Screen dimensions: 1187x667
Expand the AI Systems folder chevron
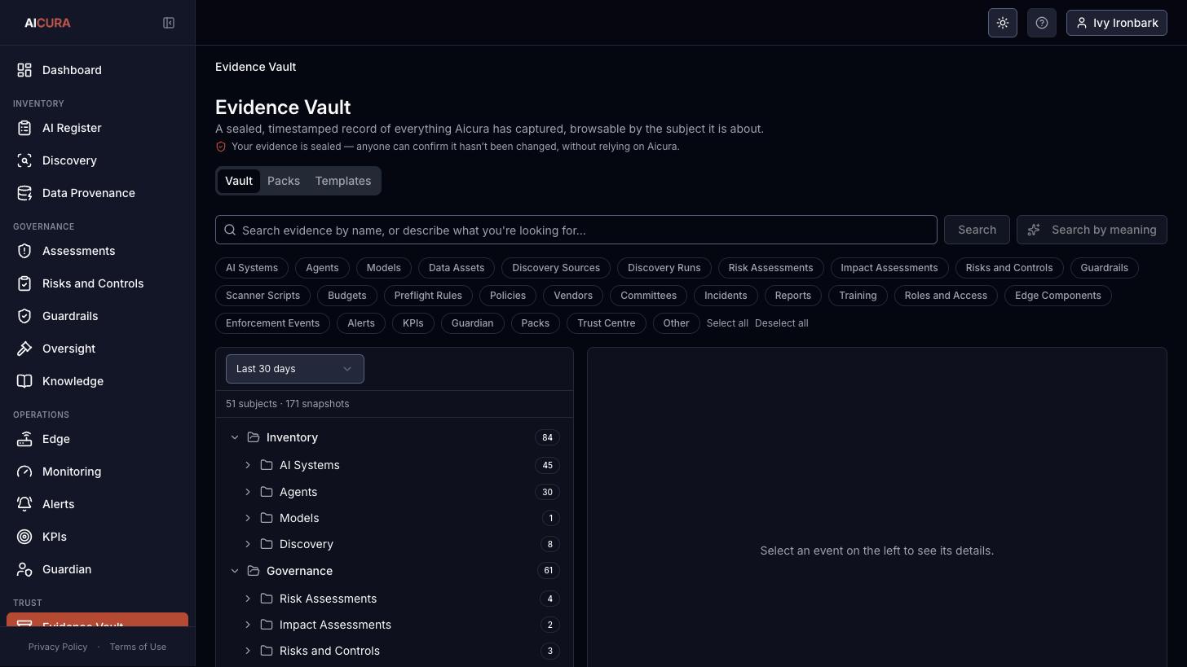click(x=248, y=465)
